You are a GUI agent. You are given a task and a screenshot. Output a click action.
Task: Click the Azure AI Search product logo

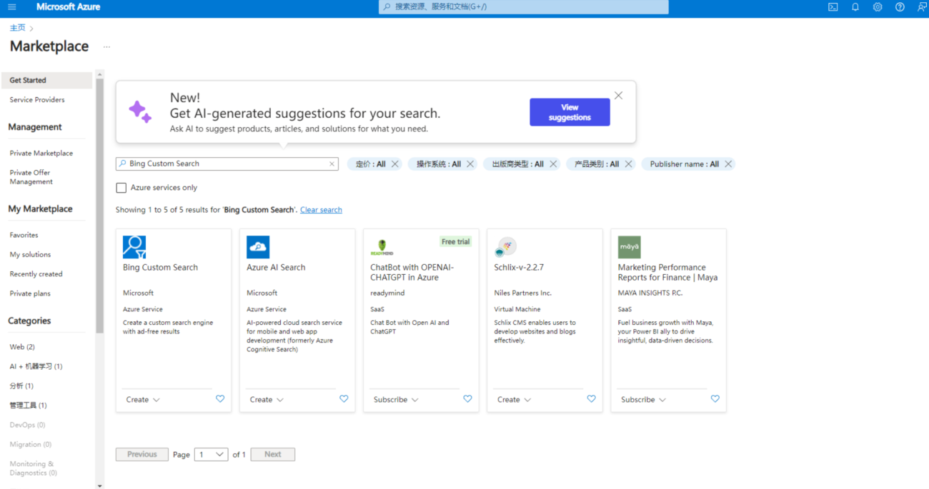[x=258, y=247]
